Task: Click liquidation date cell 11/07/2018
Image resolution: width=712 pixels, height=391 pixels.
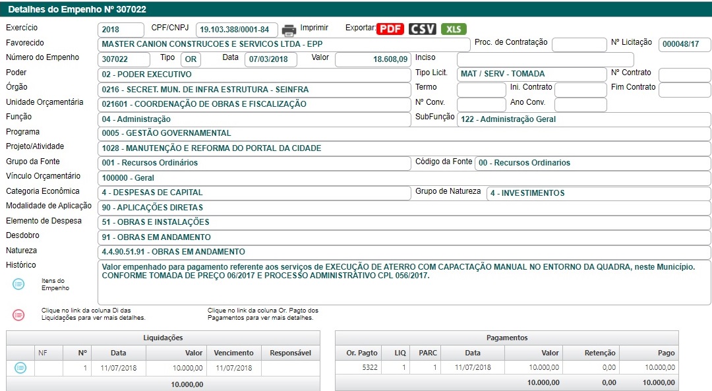Action: 119,368
